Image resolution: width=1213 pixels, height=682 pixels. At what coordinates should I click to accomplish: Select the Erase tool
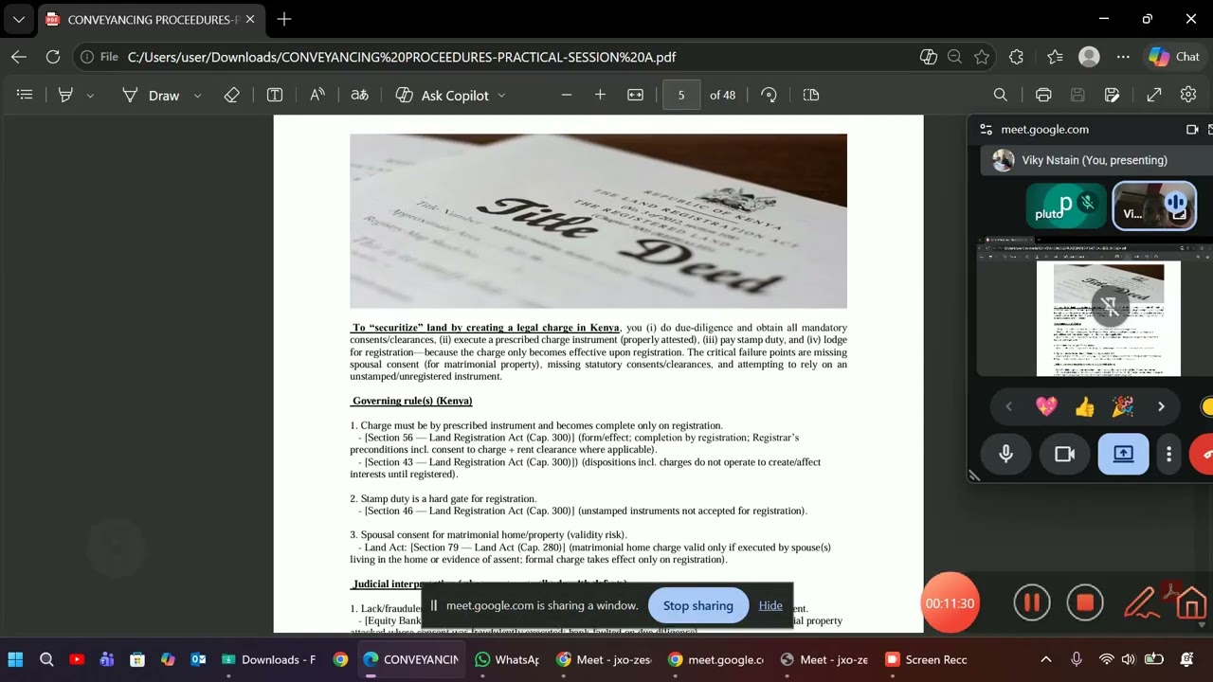pos(231,95)
